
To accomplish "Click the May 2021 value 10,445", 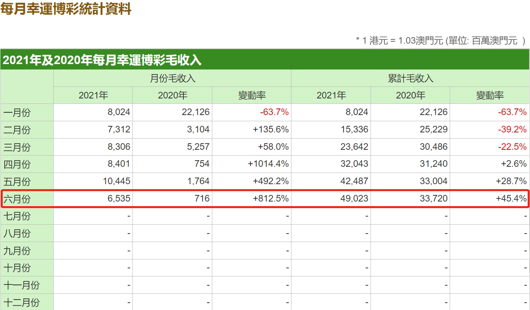I will point(117,181).
